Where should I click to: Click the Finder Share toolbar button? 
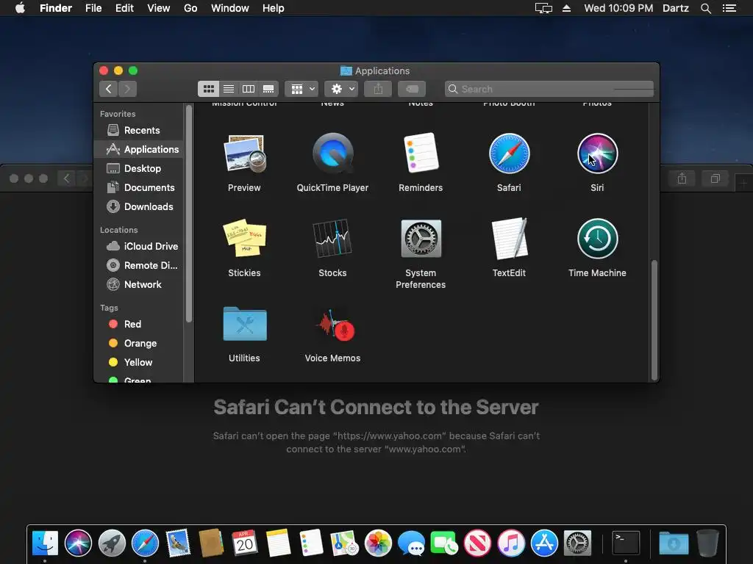(378, 89)
